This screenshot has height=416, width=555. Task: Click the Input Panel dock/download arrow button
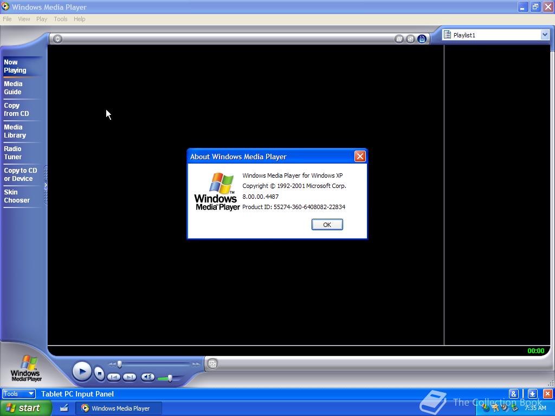532,394
